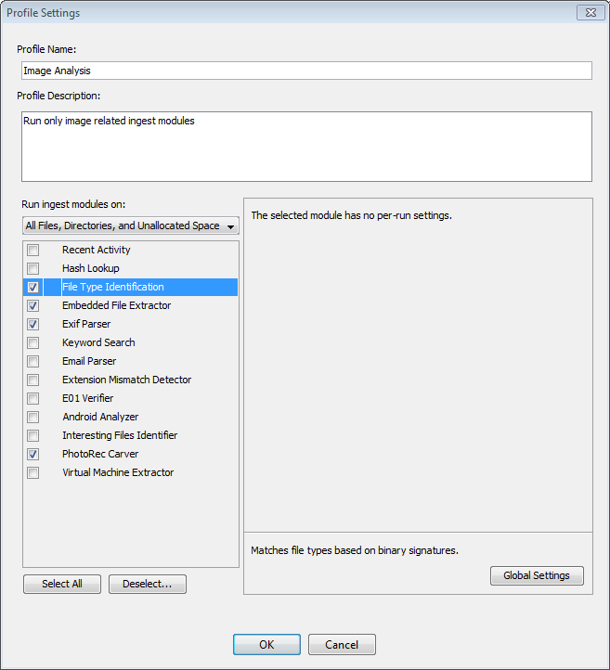Viewport: 610px width, 670px height.
Task: Select the Interesting Files Identifier entry
Action: click(120, 435)
